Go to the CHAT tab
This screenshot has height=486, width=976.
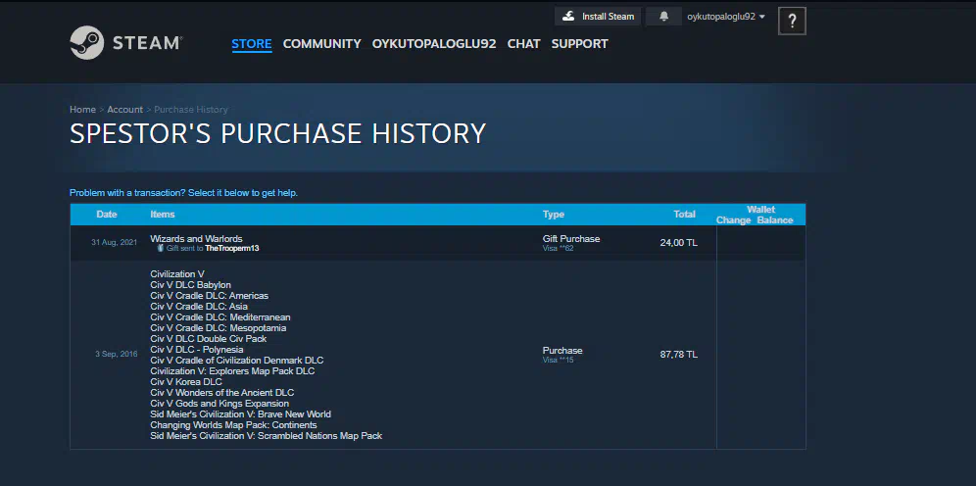click(x=523, y=43)
